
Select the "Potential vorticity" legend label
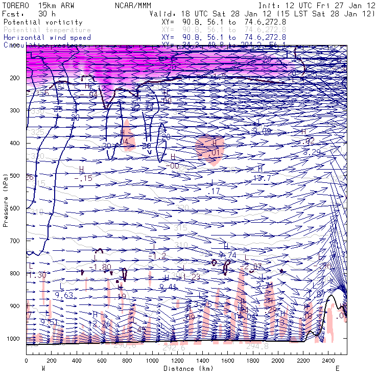(43, 22)
